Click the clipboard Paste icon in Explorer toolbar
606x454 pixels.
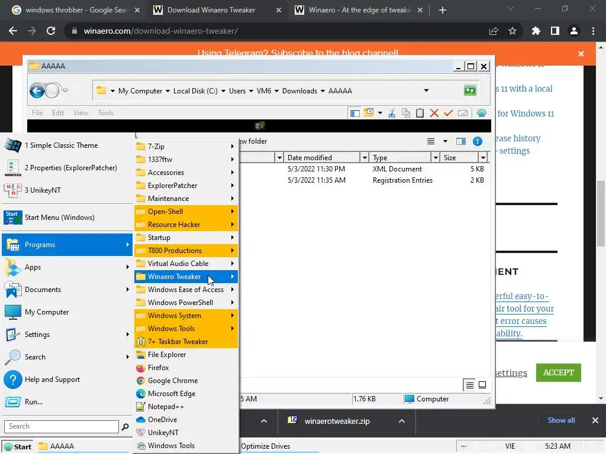pos(420,113)
